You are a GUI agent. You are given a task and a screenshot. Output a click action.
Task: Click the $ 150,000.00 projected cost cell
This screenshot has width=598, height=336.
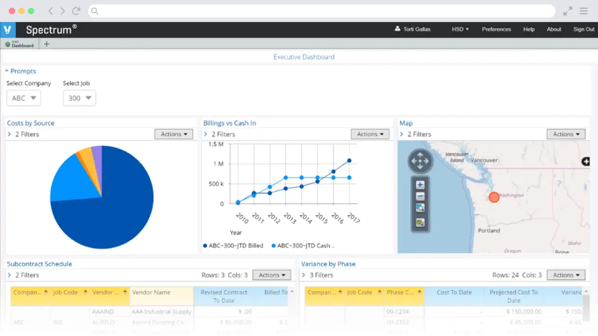tap(514, 312)
